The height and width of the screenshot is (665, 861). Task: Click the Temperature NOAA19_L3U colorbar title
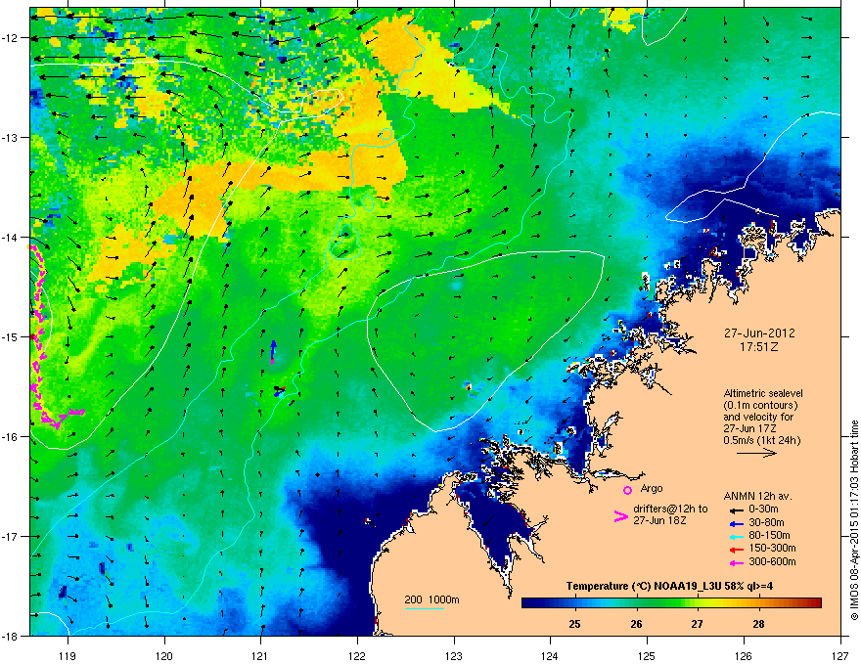click(669, 586)
